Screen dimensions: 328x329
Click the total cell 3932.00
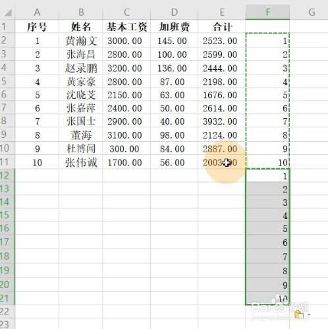[x=222, y=121]
